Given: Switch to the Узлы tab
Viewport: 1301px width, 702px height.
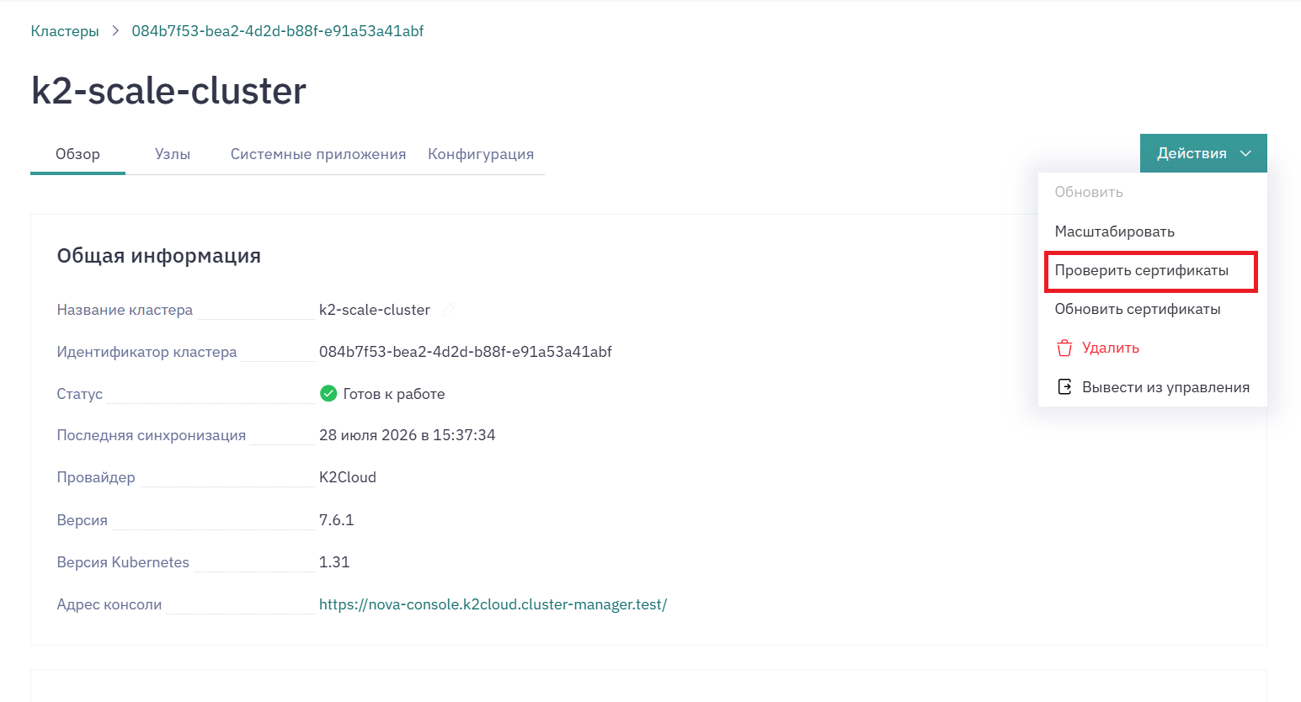Looking at the screenshot, I should pyautogui.click(x=173, y=154).
